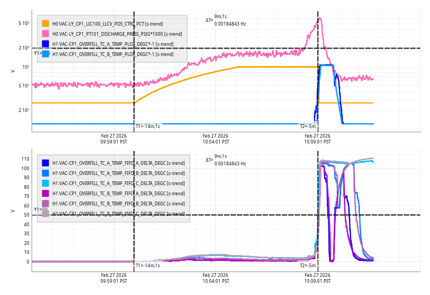Select the purple TC_B_TEMP_FIFO_B_DELTA swatch

[45, 204]
